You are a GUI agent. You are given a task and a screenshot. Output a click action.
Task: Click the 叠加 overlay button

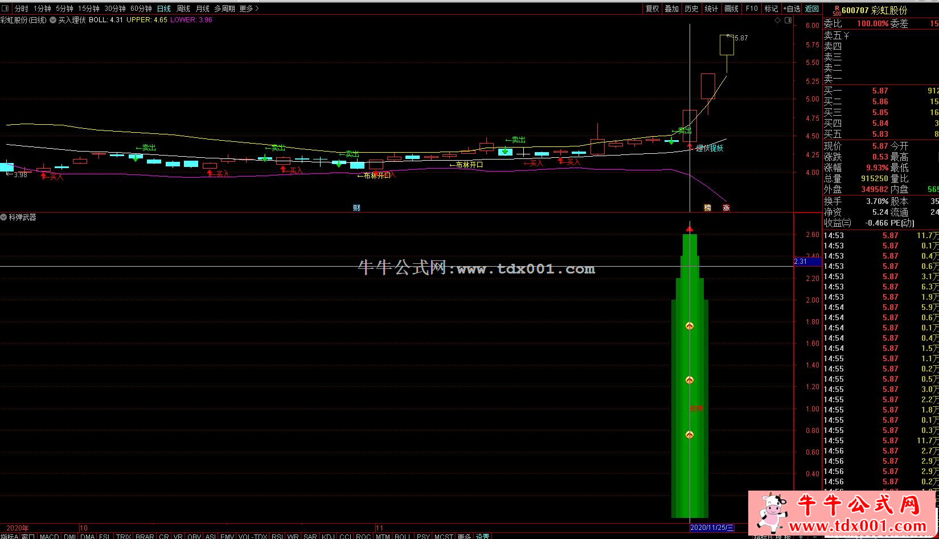pyautogui.click(x=672, y=9)
